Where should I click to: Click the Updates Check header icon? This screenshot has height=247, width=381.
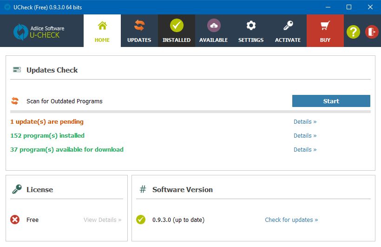click(17, 70)
